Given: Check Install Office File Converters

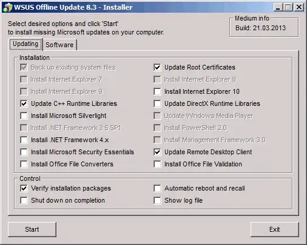Looking at the screenshot, I should coord(24,164).
